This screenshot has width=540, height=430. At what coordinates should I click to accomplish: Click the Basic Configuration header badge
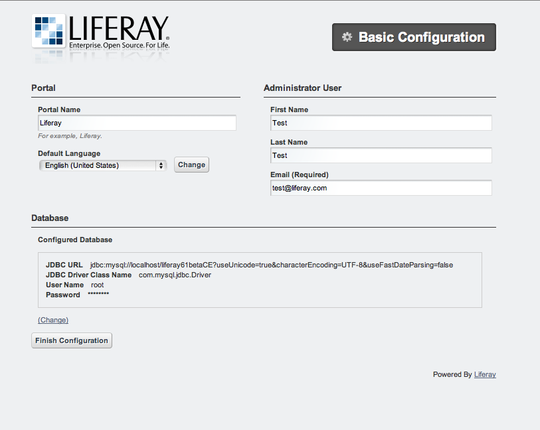click(x=414, y=37)
